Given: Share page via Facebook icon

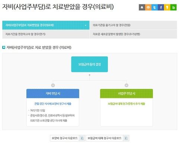Looking at the screenshot, I should [x=161, y=7].
